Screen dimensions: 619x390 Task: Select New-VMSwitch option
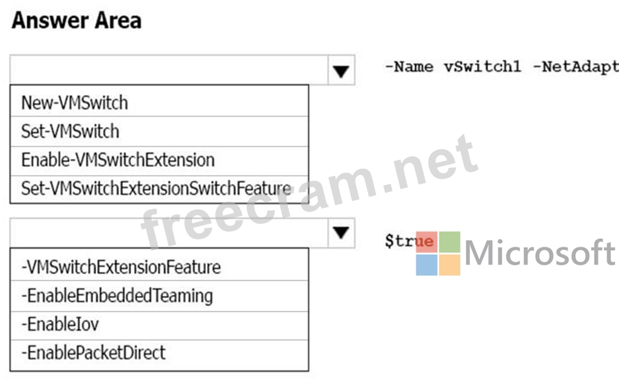click(159, 102)
